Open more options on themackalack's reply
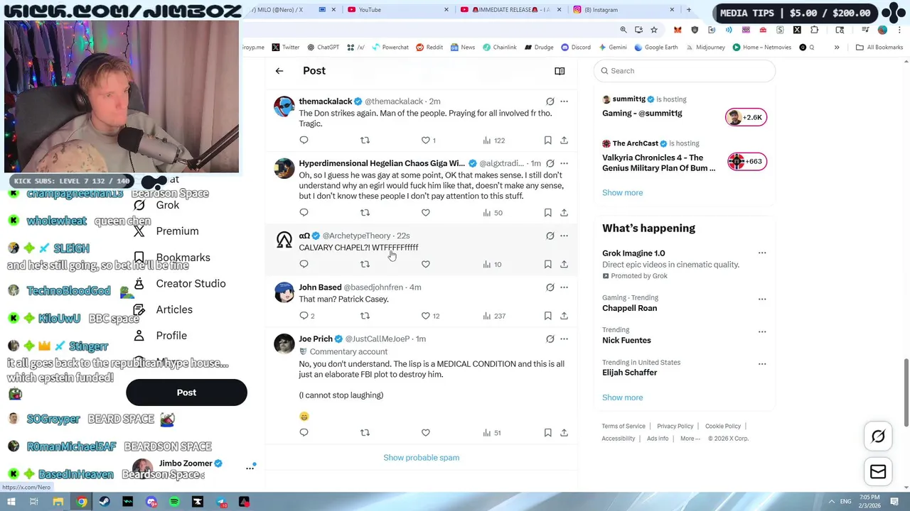910x511 pixels. coord(564,101)
